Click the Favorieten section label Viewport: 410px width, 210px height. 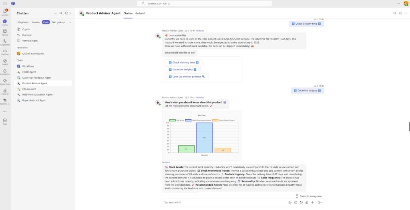pyautogui.click(x=22, y=48)
